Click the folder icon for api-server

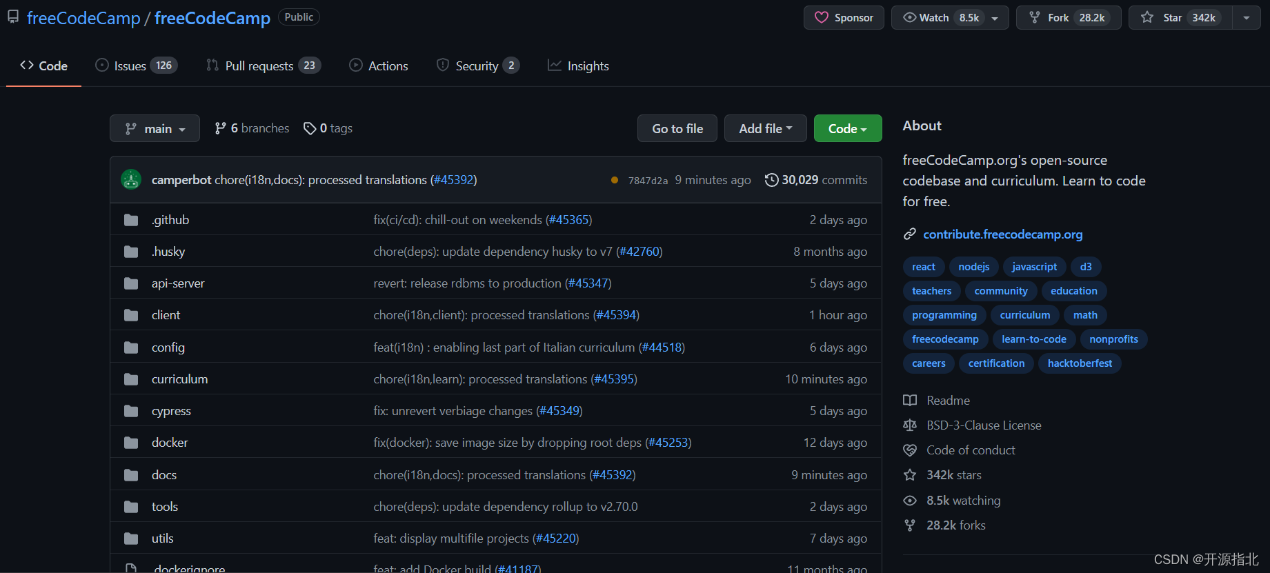point(131,283)
